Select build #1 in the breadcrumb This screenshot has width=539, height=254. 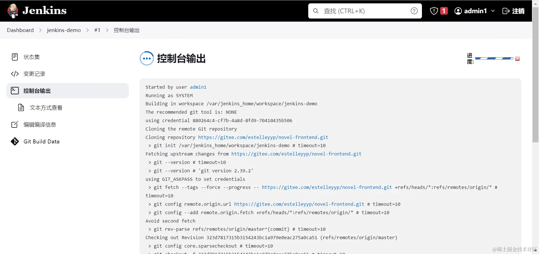[97, 30]
